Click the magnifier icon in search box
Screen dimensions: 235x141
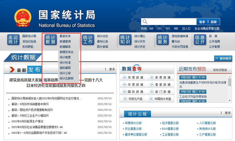pyautogui.click(x=144, y=22)
